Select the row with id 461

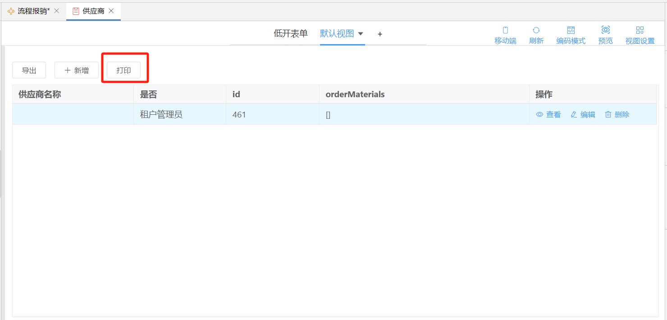point(239,115)
